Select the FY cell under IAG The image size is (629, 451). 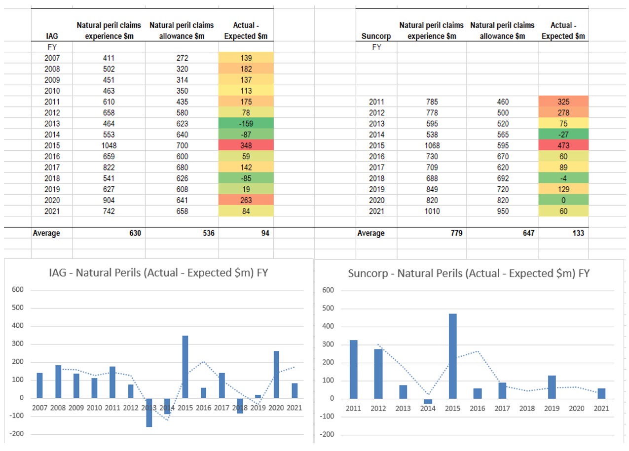[x=51, y=47]
